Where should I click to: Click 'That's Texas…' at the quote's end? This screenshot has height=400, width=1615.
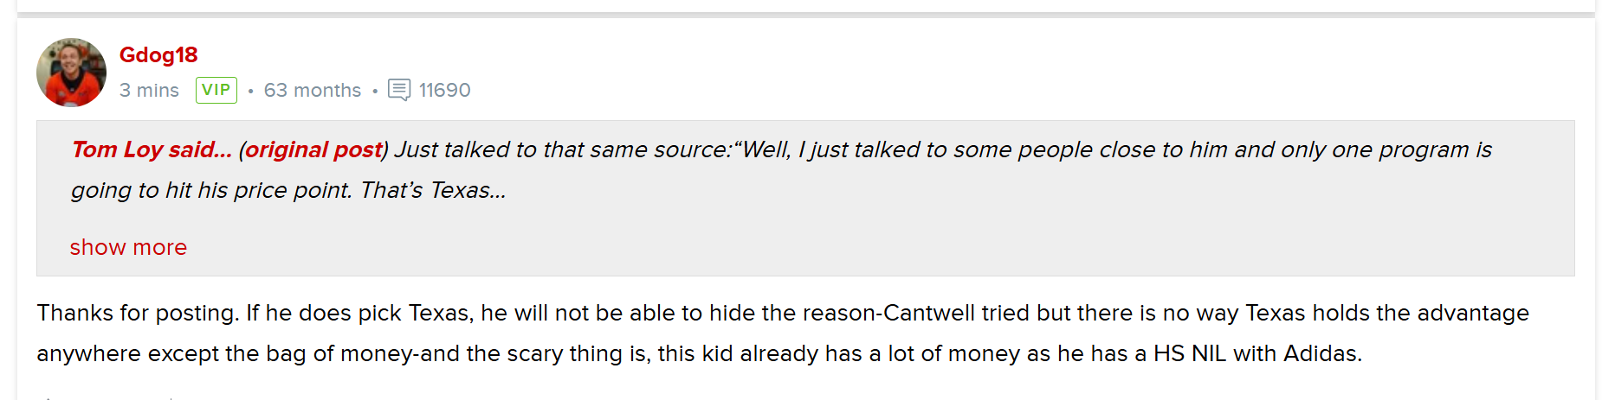click(433, 190)
